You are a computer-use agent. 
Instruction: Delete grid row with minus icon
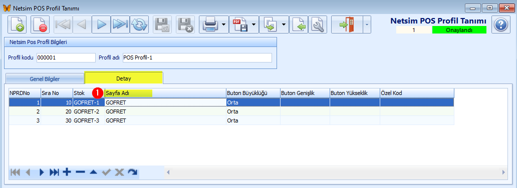pyautogui.click(x=80, y=172)
